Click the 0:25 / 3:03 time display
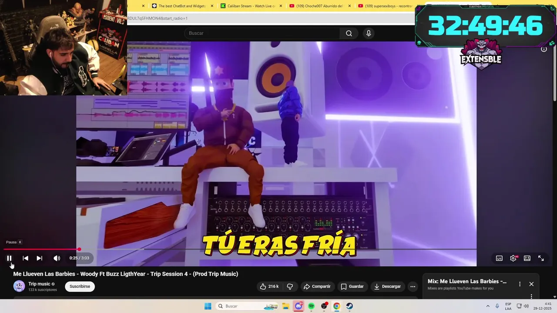 coord(79,258)
